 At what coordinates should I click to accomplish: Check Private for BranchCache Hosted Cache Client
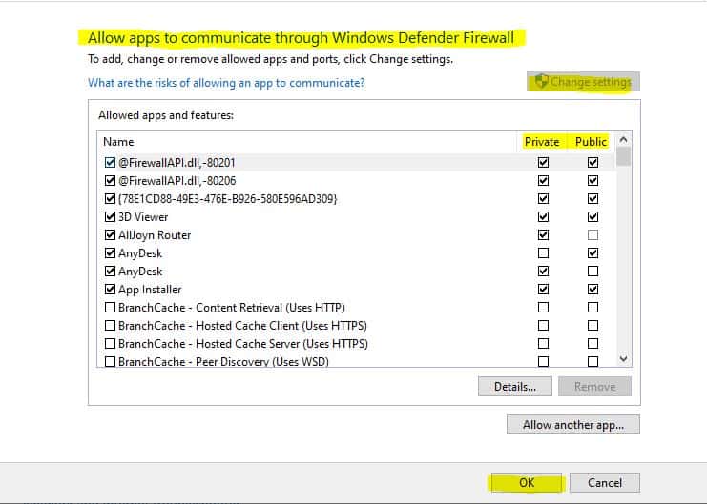(x=543, y=325)
